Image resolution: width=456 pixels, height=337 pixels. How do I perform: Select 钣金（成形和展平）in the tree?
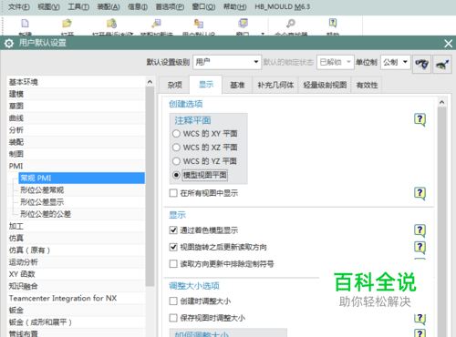(x=76, y=322)
